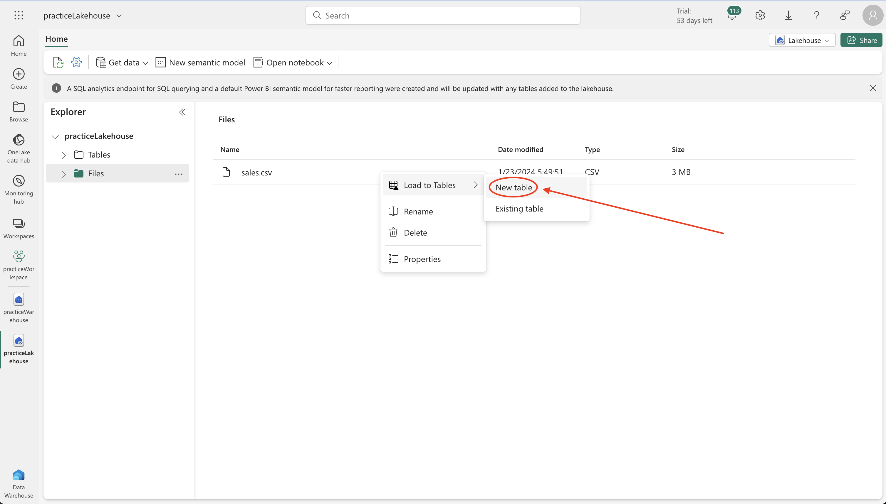Click the Explorer heading
The width and height of the screenshot is (886, 504).
coord(68,112)
